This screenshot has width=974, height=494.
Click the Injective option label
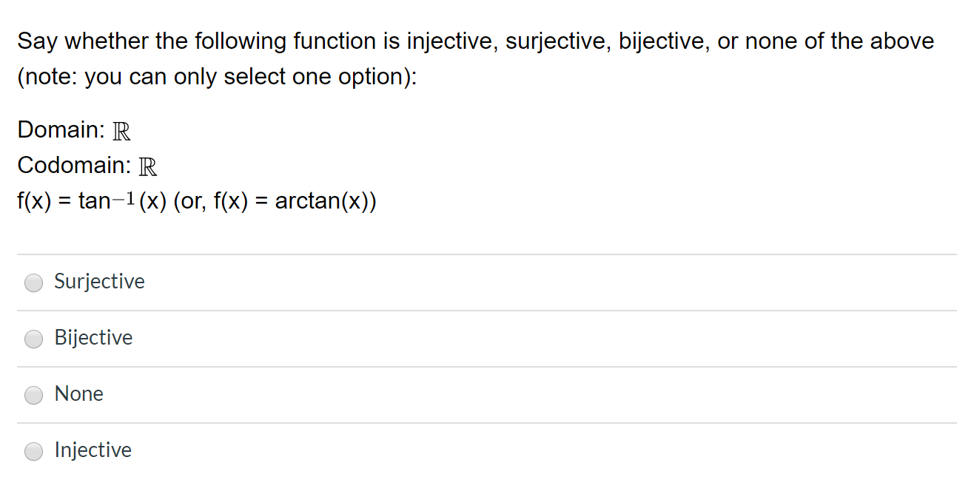pos(93,450)
